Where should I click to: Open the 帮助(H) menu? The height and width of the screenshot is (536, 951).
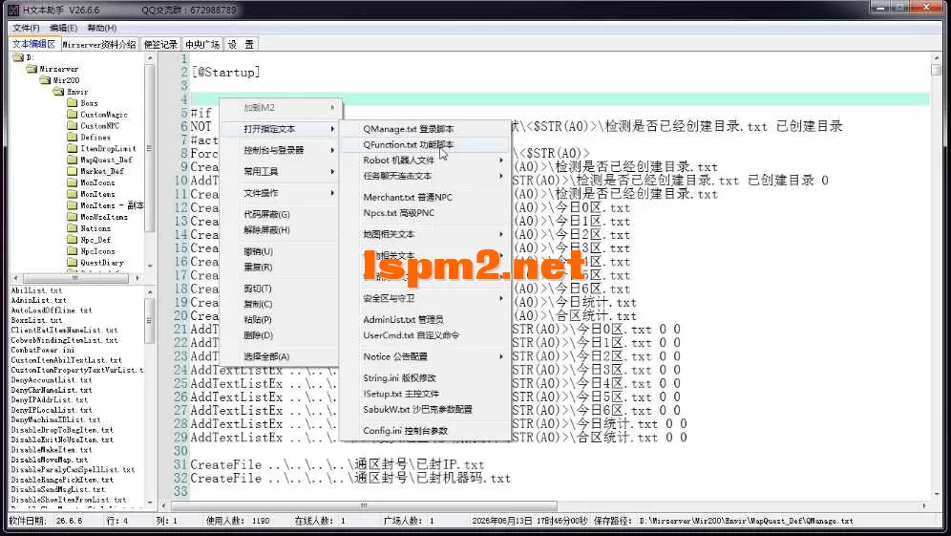(101, 28)
